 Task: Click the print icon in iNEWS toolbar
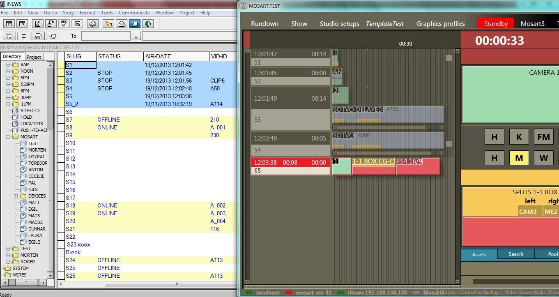point(93,23)
